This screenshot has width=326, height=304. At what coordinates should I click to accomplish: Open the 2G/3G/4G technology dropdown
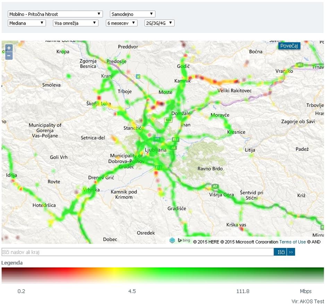tap(159, 23)
